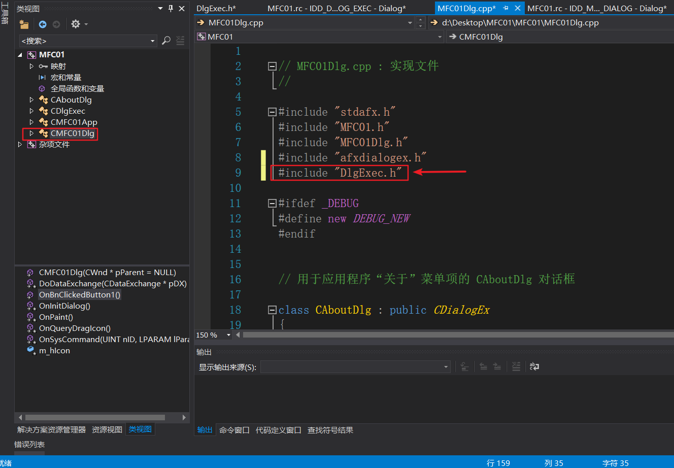Expand the 映射 node
Image resolution: width=674 pixels, height=468 pixels.
click(x=31, y=66)
